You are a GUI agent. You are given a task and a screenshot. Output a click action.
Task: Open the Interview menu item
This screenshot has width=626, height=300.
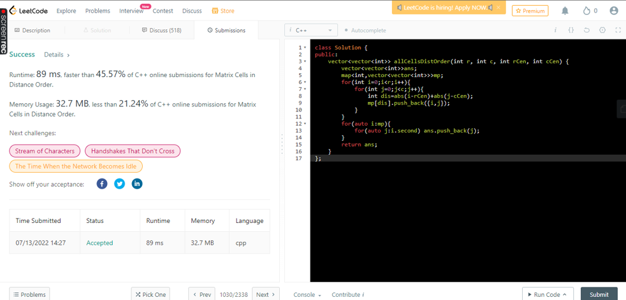coord(131,11)
